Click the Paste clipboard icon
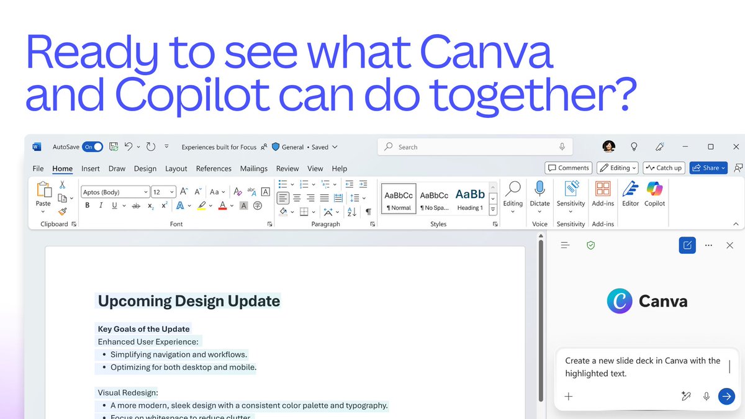 click(43, 189)
